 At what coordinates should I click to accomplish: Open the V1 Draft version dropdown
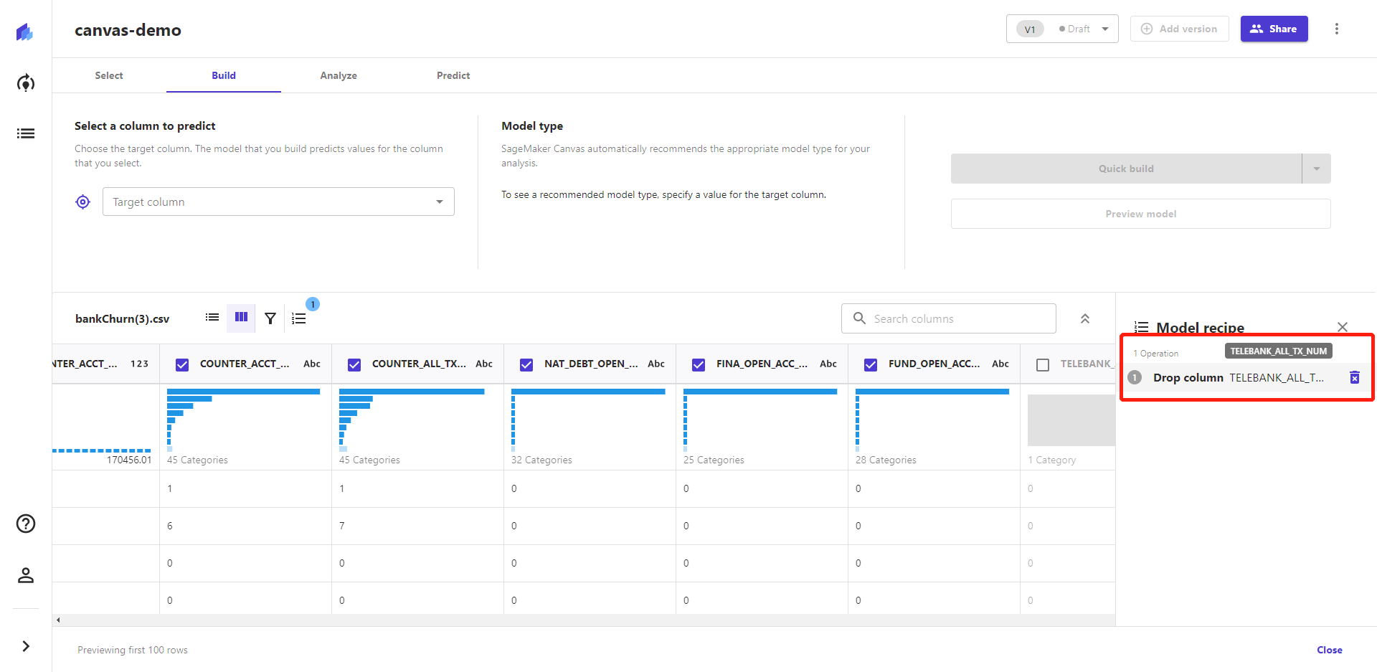point(1061,29)
